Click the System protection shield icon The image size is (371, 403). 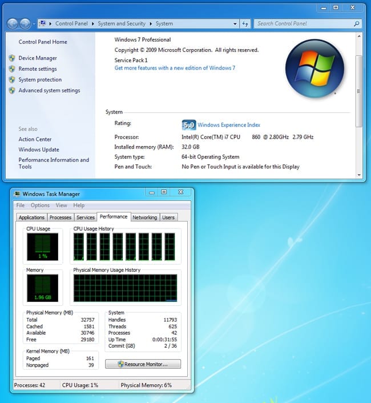(x=12, y=80)
